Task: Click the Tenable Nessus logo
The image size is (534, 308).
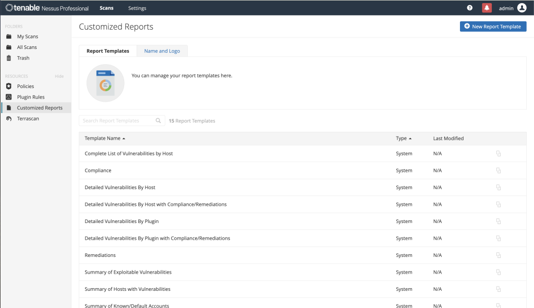Action: tap(47, 8)
